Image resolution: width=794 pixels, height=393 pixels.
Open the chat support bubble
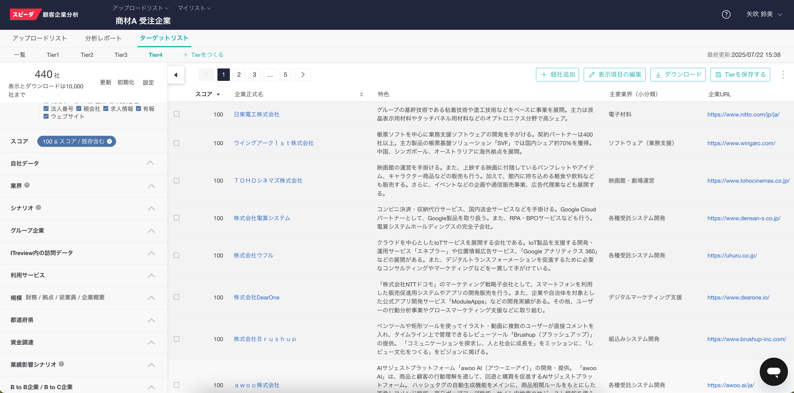[x=773, y=371]
